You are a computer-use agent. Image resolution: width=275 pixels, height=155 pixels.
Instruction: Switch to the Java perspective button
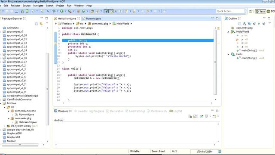(x=260, y=11)
